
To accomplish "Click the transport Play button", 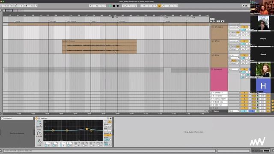I will 110,6.
